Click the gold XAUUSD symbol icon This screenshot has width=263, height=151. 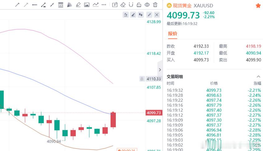point(169,6)
